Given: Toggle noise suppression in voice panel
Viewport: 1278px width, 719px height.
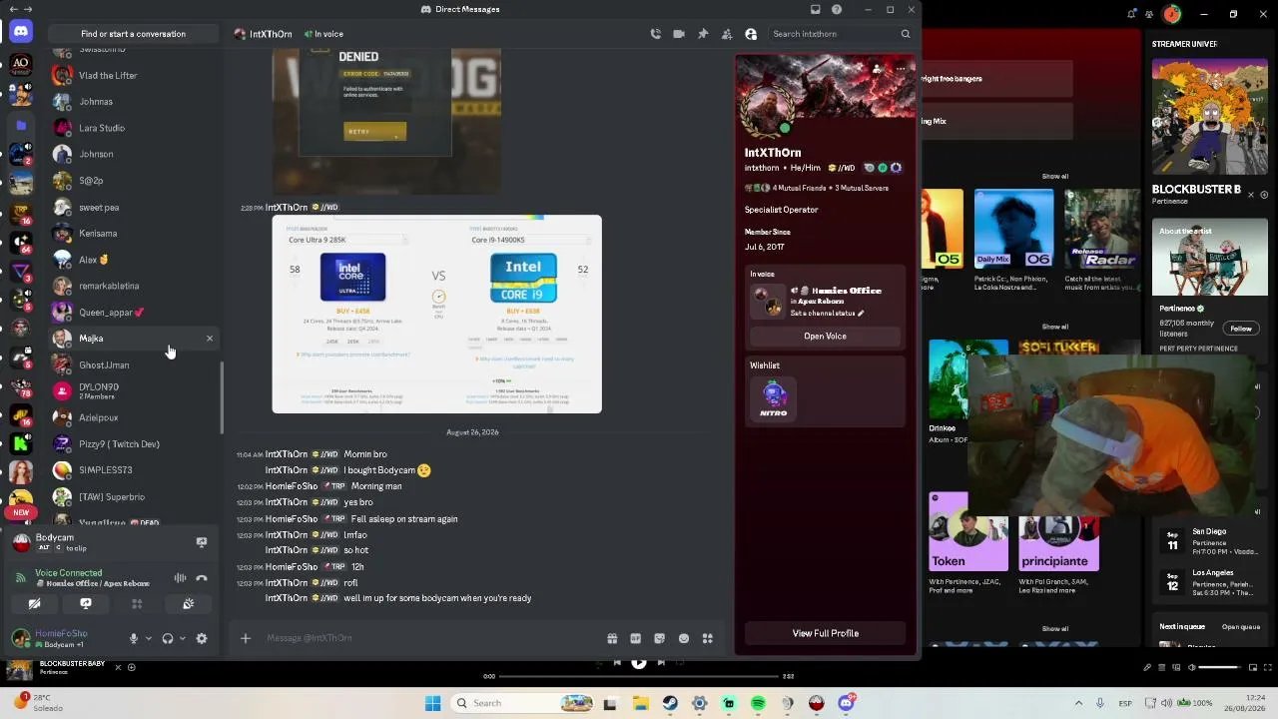Looking at the screenshot, I should [180, 578].
